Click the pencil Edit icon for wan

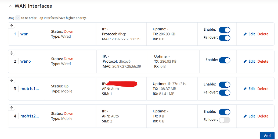(245, 34)
